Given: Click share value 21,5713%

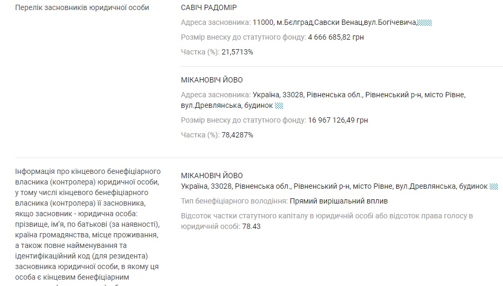Looking at the screenshot, I should [x=237, y=52].
